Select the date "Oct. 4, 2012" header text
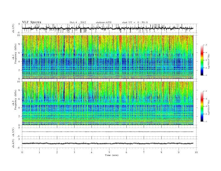Image resolution: width=221 pixels, height=171 pixels. [x=78, y=22]
